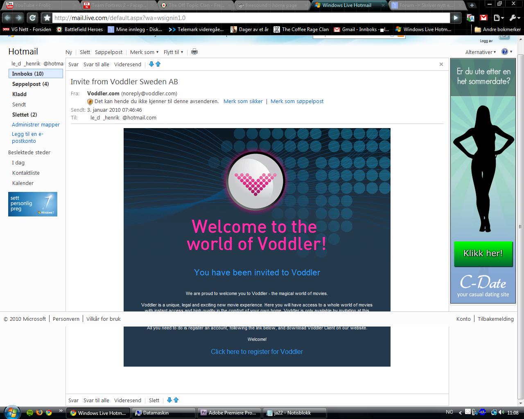Go back with the browser back arrow
Screen dimensions: 524x419
[7, 18]
